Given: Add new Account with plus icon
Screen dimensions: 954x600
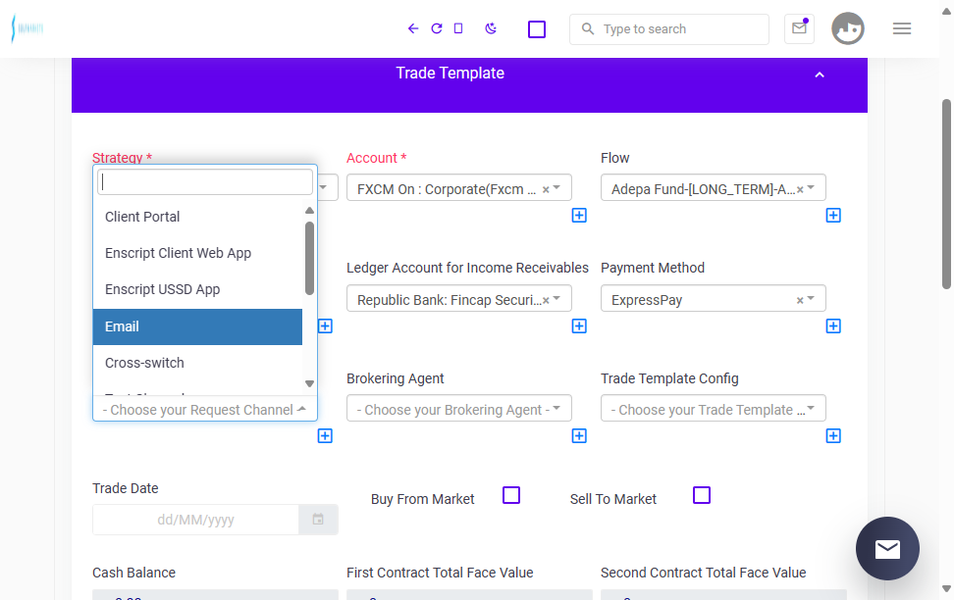Looking at the screenshot, I should 579,216.
